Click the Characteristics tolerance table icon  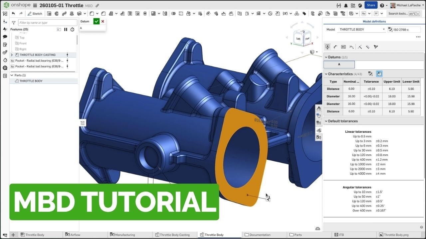(370, 74)
